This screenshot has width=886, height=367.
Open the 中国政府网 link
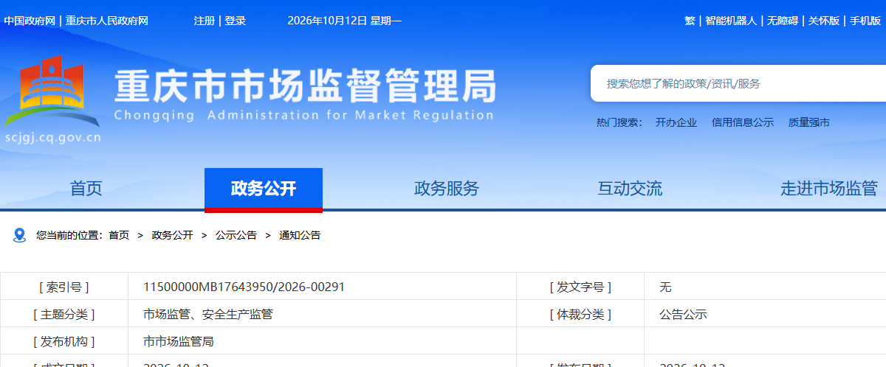tap(30, 21)
